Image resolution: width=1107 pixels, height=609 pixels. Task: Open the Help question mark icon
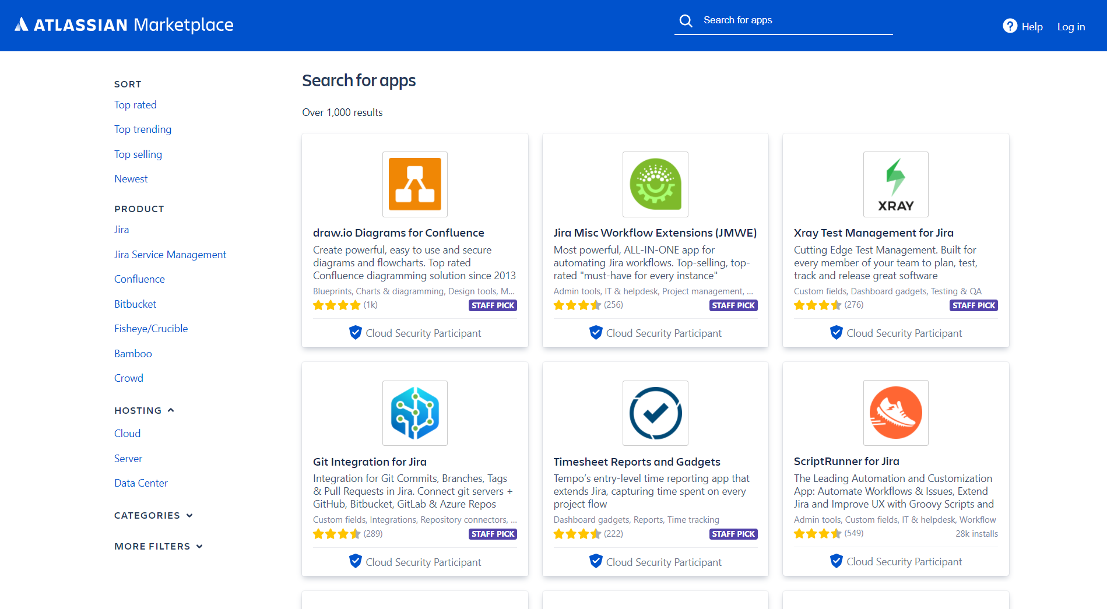pyautogui.click(x=1009, y=26)
